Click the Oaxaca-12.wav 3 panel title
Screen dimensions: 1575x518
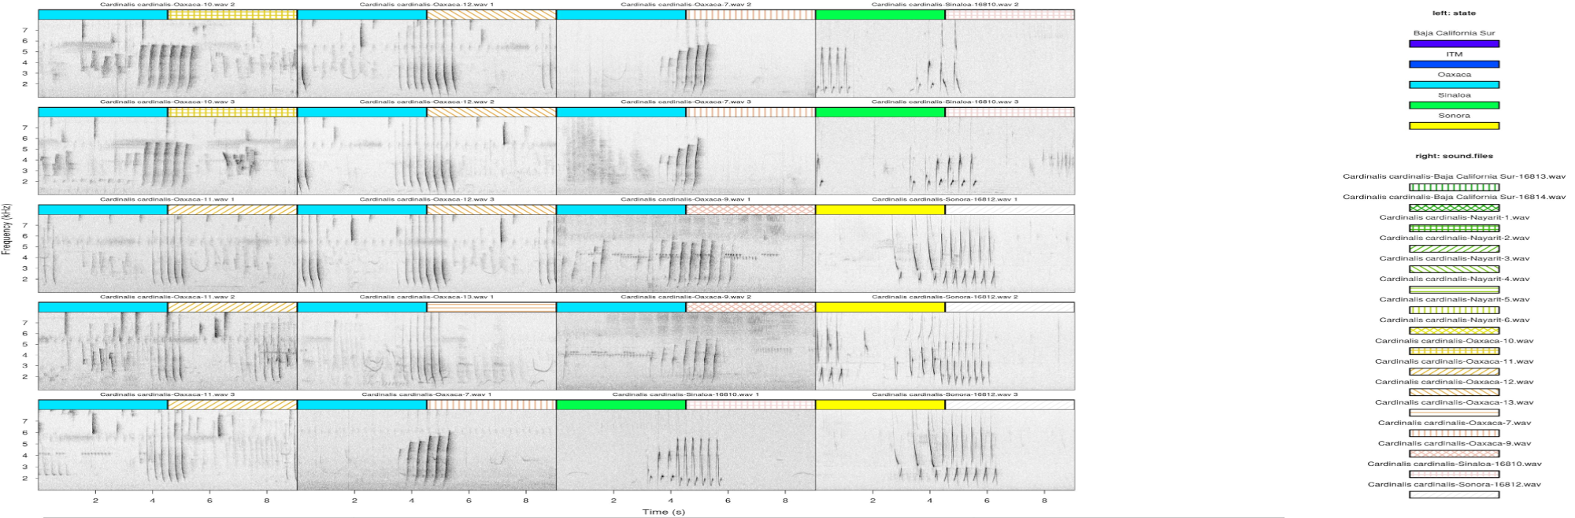point(426,200)
